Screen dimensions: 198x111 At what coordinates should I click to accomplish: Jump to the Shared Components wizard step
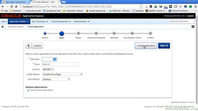(96, 34)
